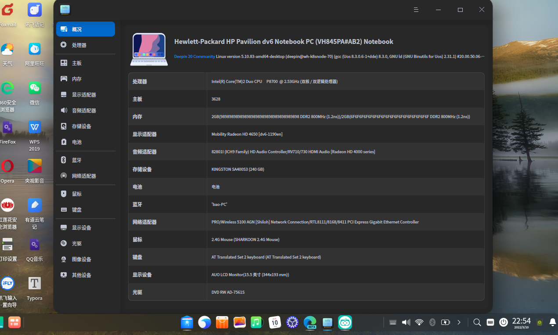Select 显示适配器 in the sidebar
Screen dimensions: 558x335
[x=86, y=94]
